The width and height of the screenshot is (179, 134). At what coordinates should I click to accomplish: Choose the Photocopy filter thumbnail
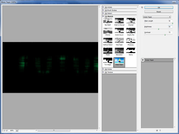click(x=131, y=41)
